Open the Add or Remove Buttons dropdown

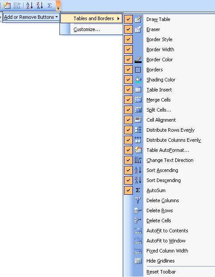pyautogui.click(x=31, y=17)
